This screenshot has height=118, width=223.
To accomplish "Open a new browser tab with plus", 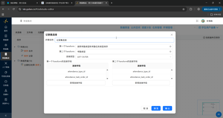I will click(111, 3).
